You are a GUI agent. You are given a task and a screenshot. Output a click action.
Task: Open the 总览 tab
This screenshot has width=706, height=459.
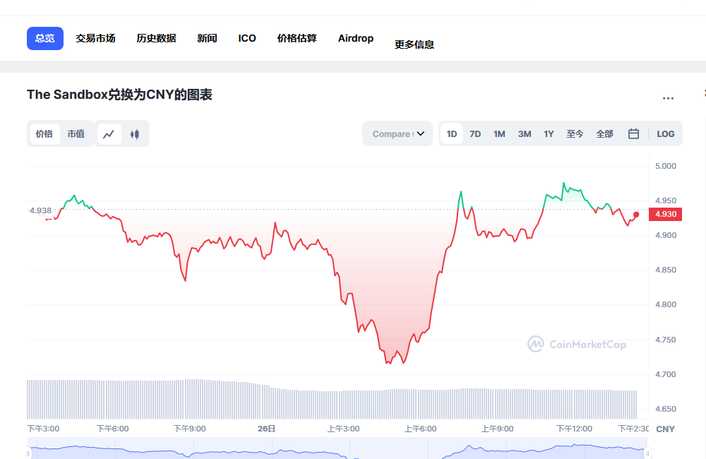[x=45, y=38]
